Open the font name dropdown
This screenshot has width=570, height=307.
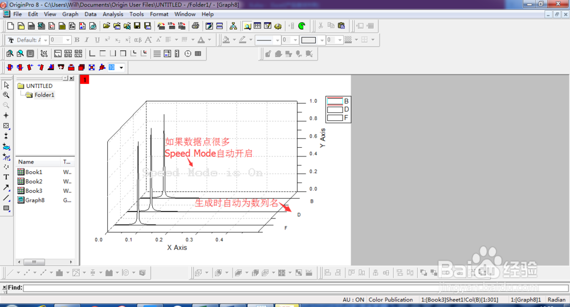pyautogui.click(x=46, y=39)
